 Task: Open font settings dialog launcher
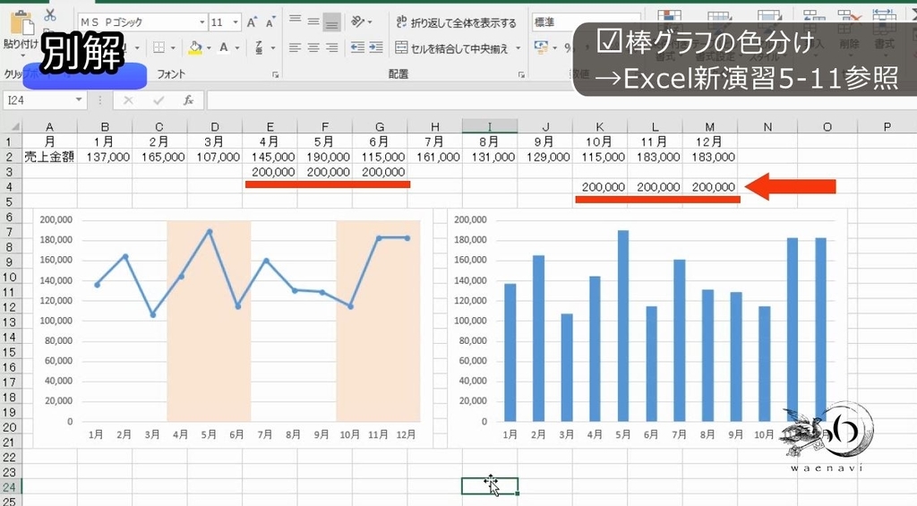click(x=275, y=74)
